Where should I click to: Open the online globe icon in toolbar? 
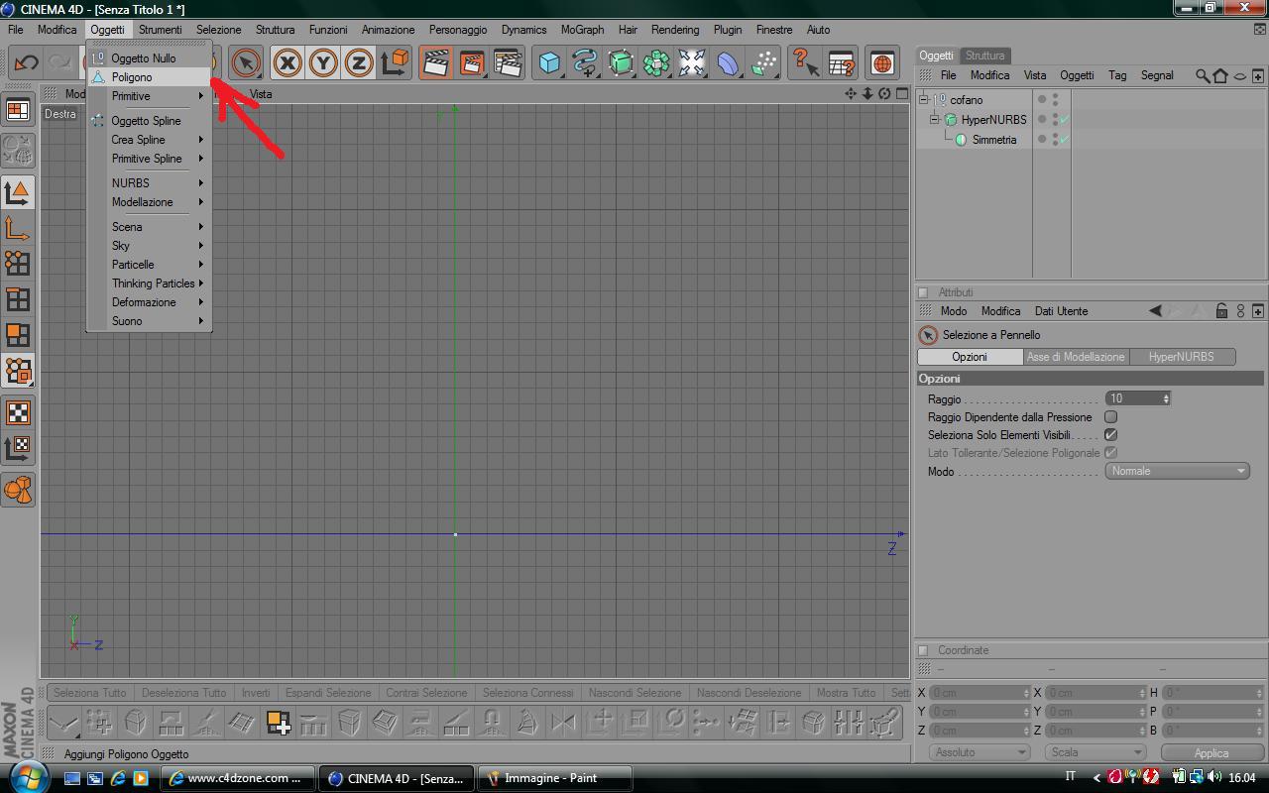pos(881,63)
